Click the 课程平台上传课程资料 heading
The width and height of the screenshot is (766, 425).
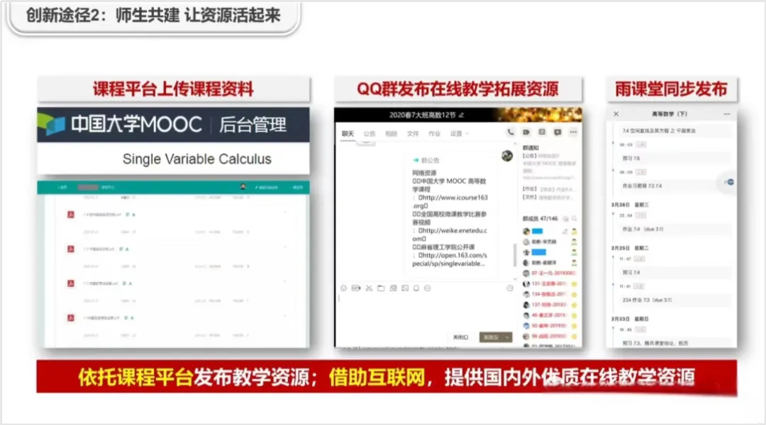tap(174, 89)
